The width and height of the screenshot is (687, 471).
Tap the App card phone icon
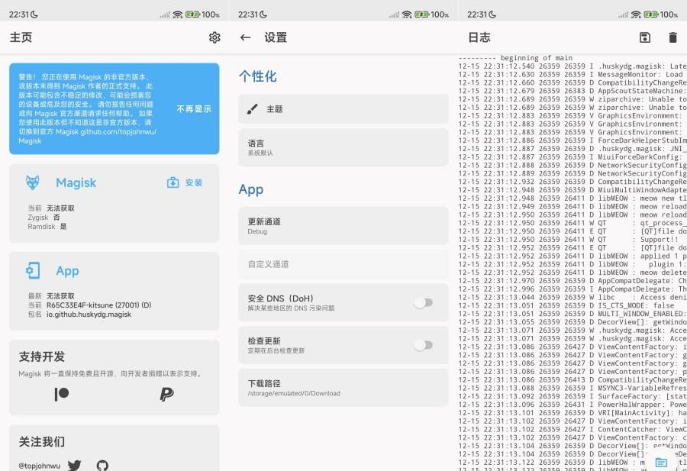click(33, 271)
